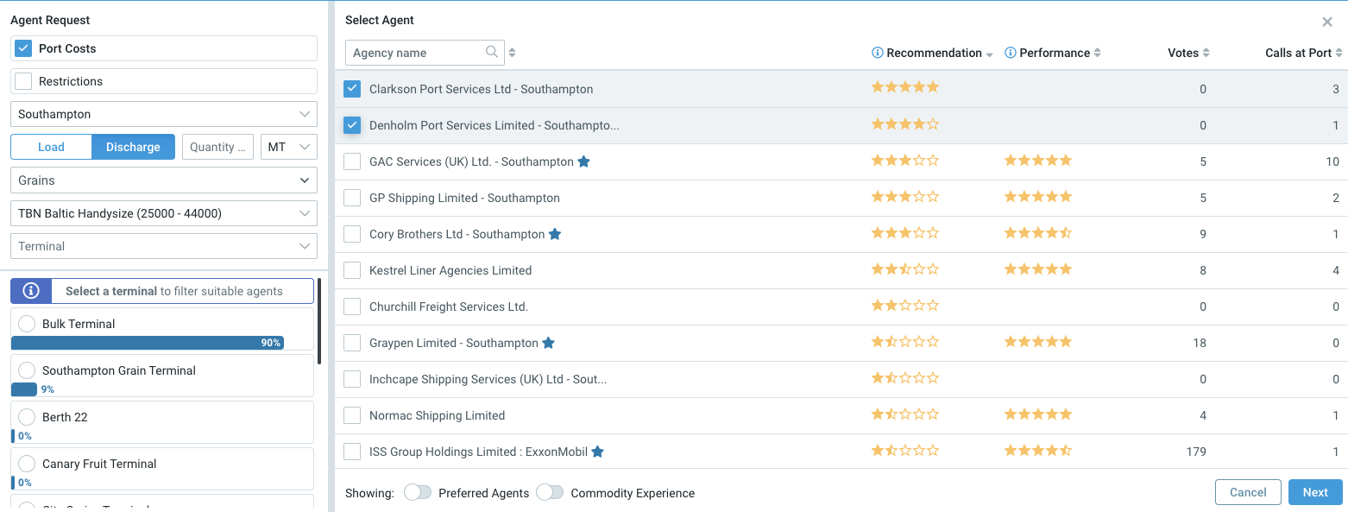
Task: Click preferred star next to ISS Group Holdings
Action: pos(597,452)
